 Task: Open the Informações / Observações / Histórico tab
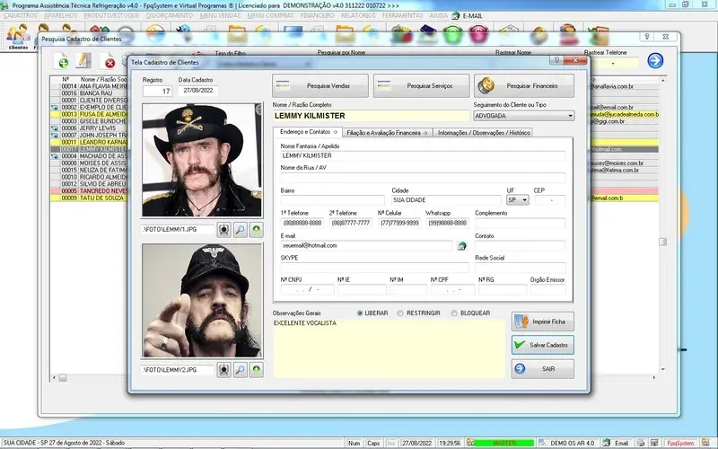pos(484,133)
